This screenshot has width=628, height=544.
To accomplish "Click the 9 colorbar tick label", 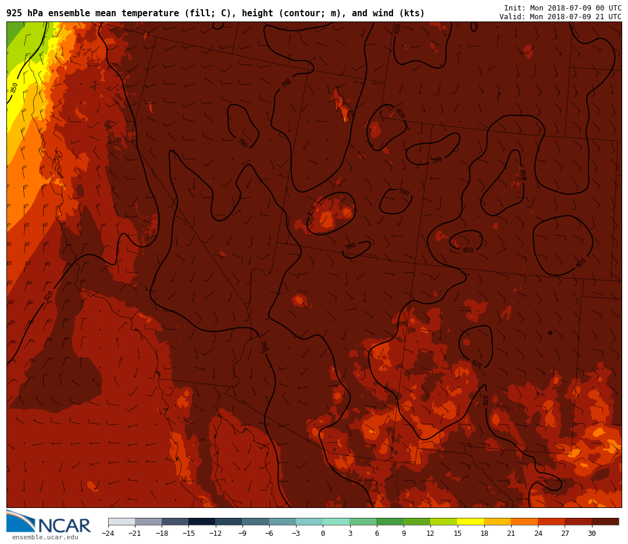I will click(x=404, y=533).
